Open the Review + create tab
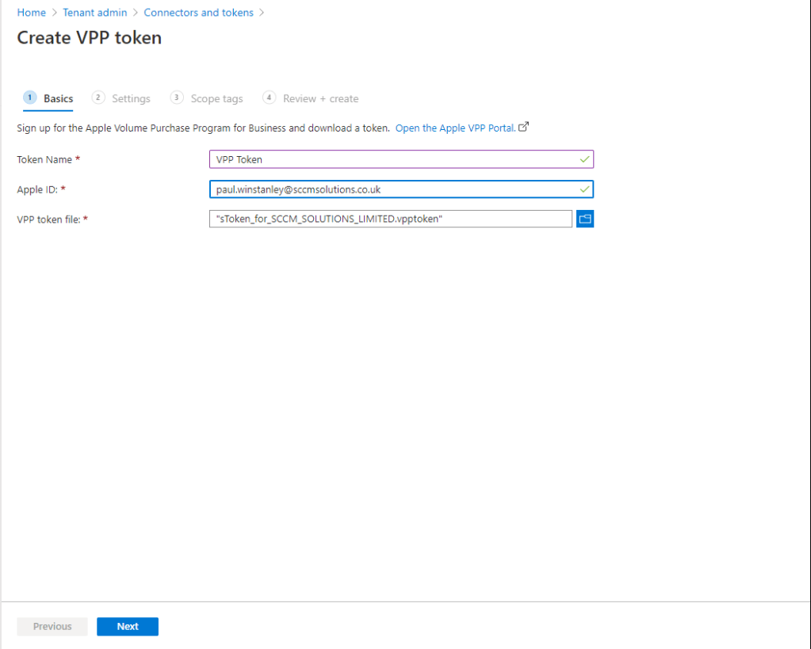811x649 pixels. [x=320, y=99]
